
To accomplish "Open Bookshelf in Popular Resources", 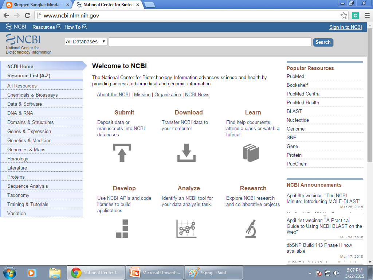I will (x=297, y=85).
